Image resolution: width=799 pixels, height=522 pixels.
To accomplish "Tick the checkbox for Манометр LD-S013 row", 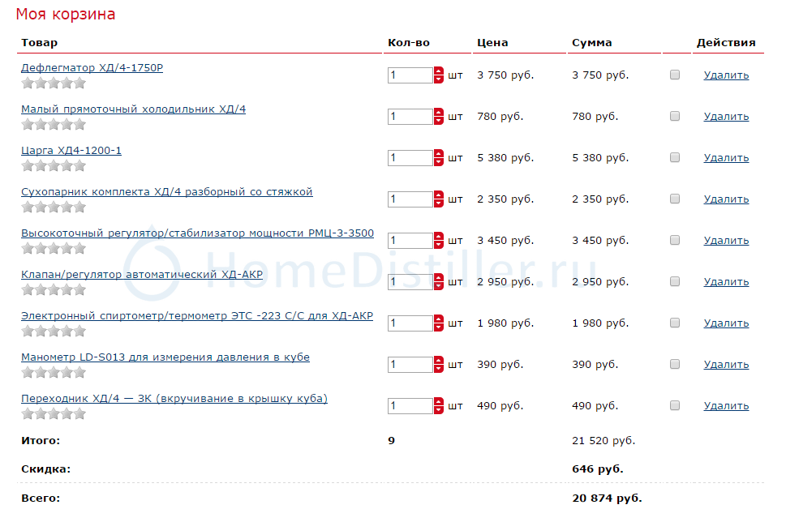I will coord(675,364).
